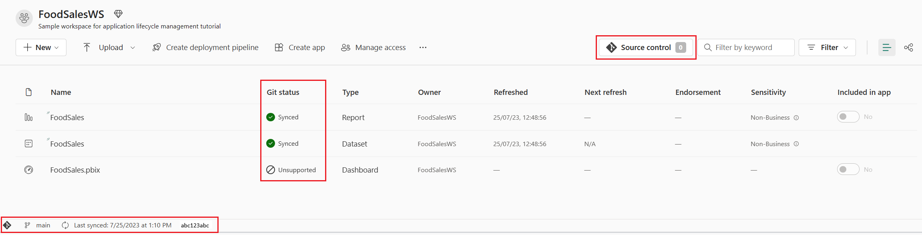Image resolution: width=922 pixels, height=235 pixels.
Task: Select the git branch icon in status bar
Action: [27, 225]
